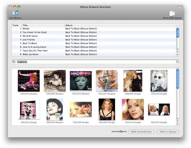Click the search magnifier icon
Screen dimensions: 191x148
pyautogui.click(x=14, y=62)
